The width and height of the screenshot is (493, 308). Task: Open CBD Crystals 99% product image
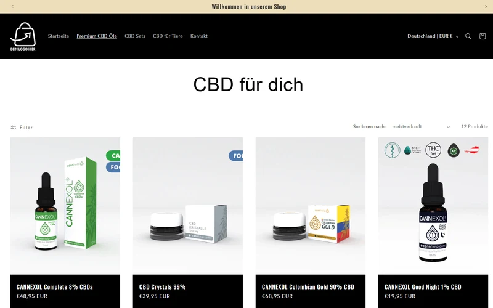tap(188, 206)
